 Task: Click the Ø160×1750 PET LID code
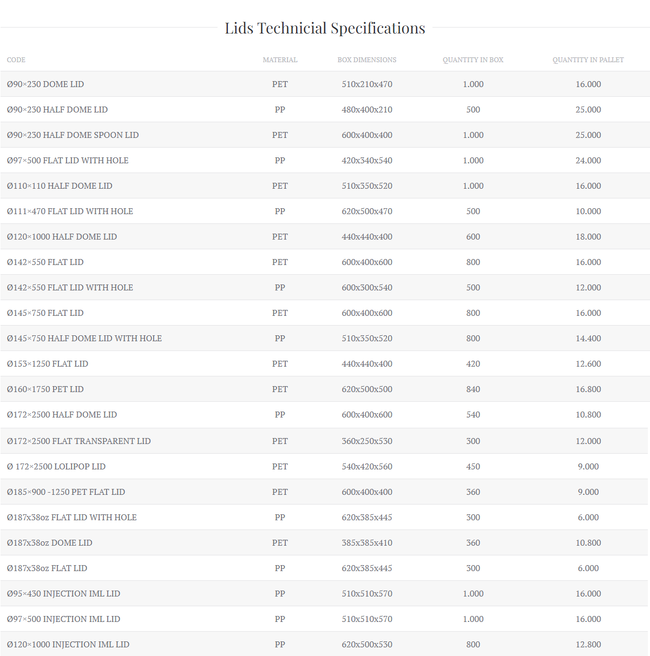(45, 389)
